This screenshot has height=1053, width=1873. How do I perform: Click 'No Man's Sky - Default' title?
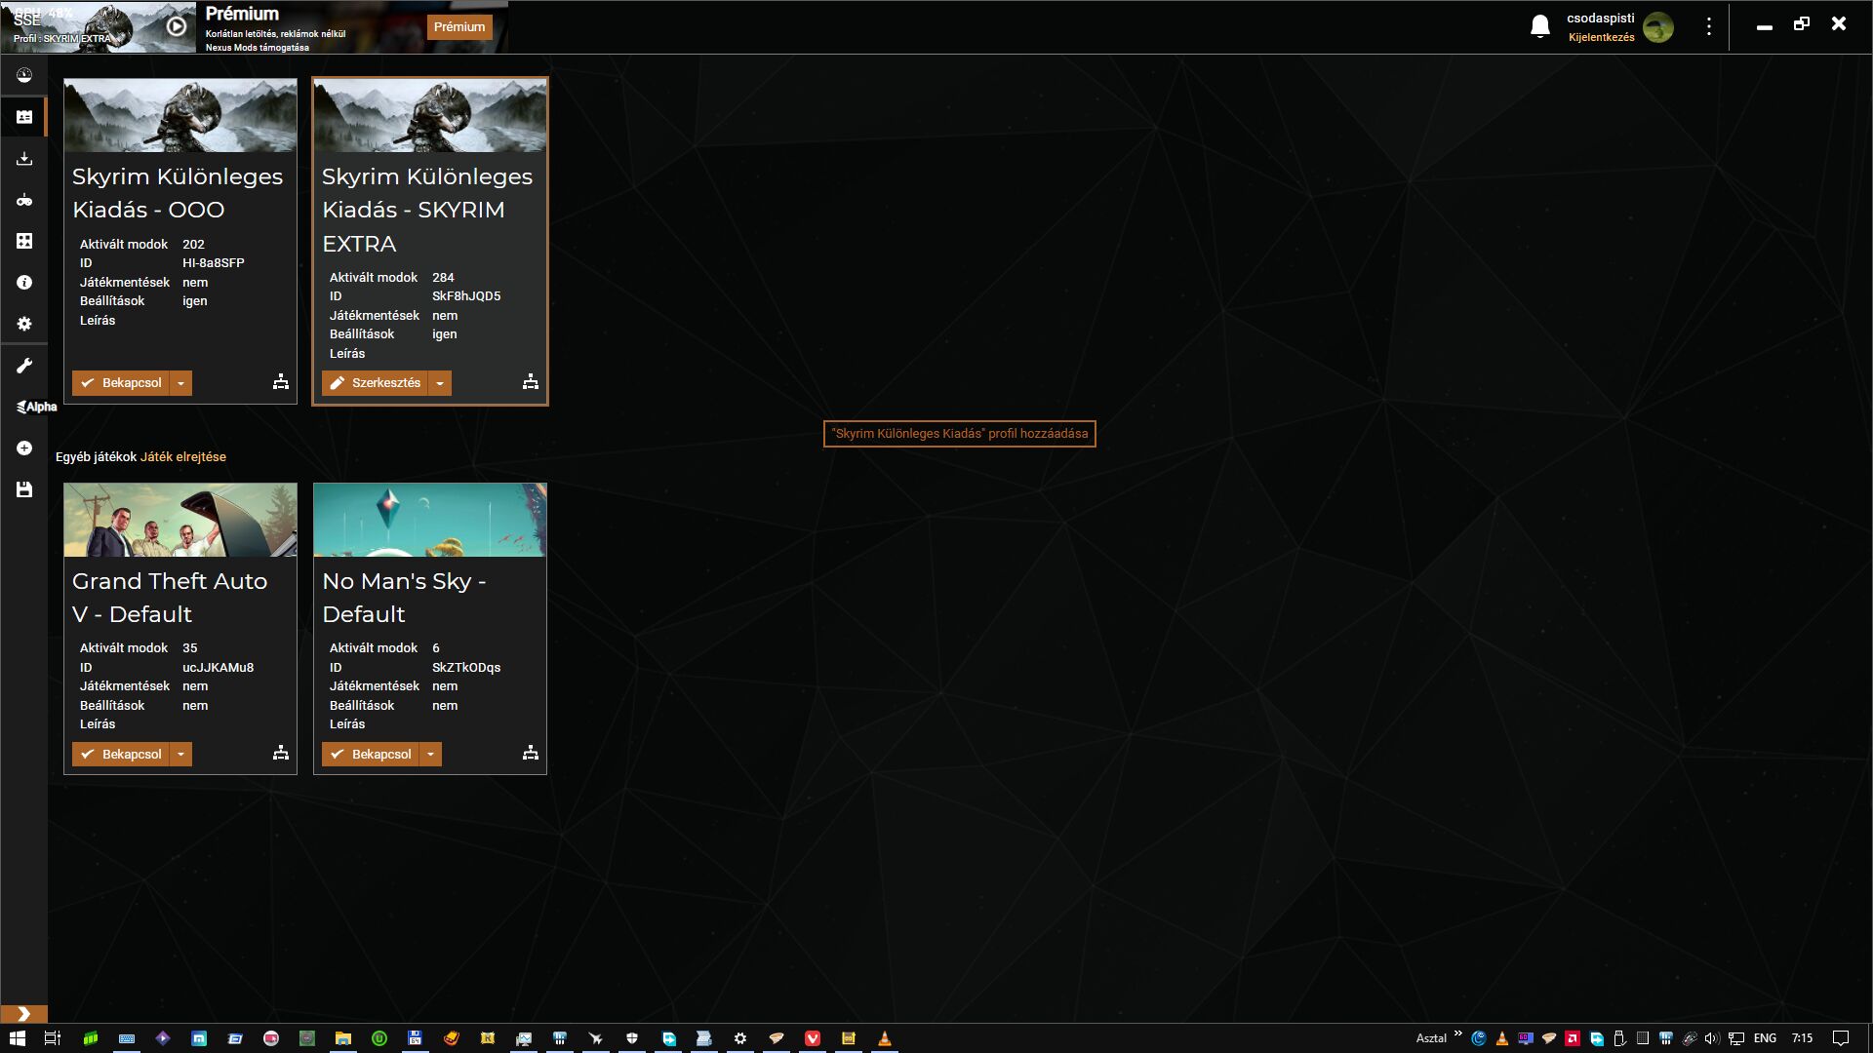(x=404, y=598)
